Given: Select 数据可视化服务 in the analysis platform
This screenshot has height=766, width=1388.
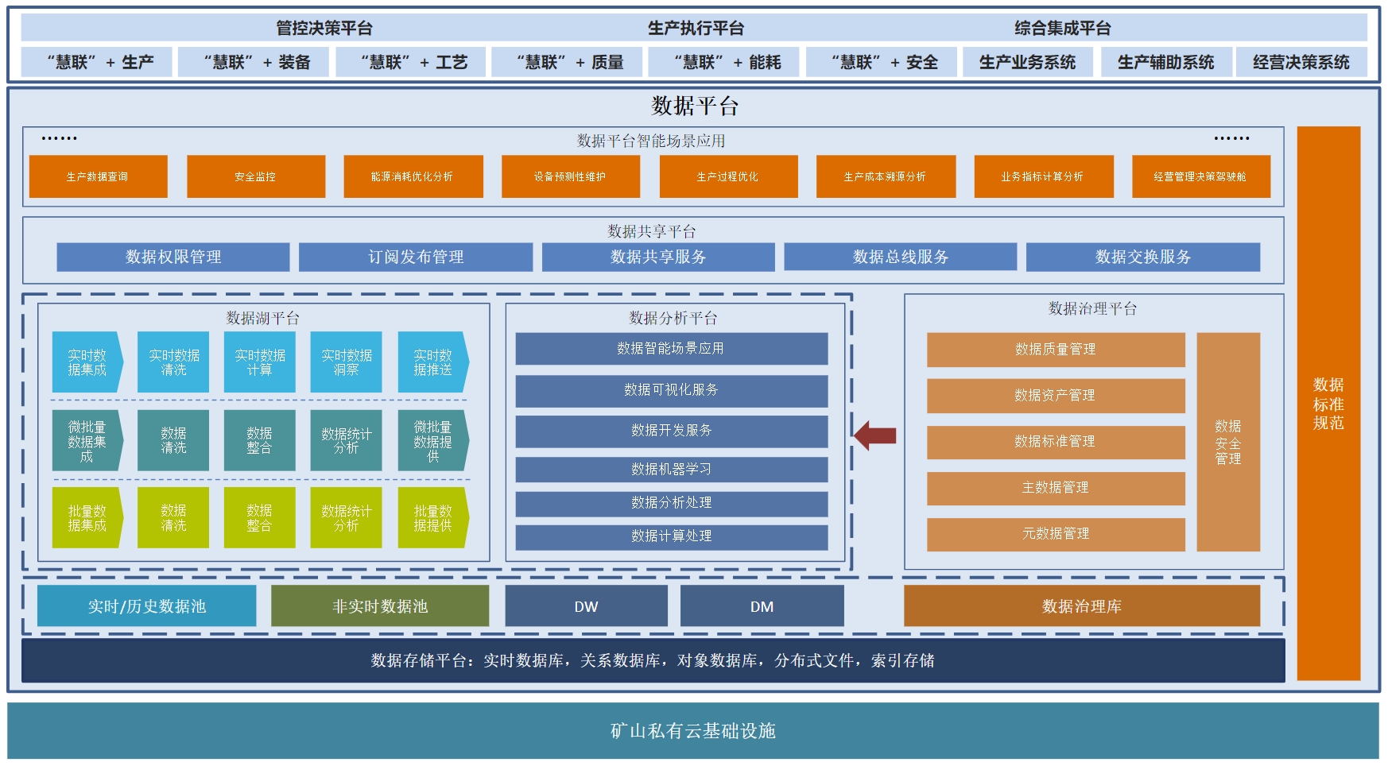Looking at the screenshot, I should 671,390.
